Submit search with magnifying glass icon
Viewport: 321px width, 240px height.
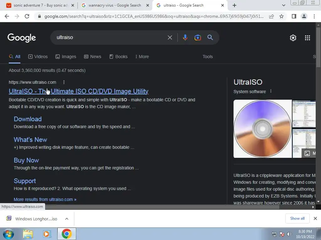(x=210, y=37)
